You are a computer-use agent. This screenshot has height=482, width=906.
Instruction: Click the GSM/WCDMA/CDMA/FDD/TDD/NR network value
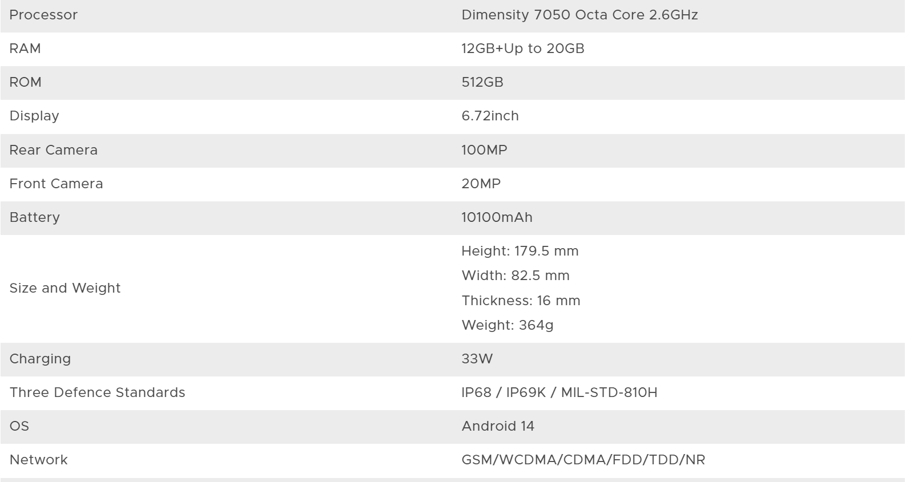[583, 460]
